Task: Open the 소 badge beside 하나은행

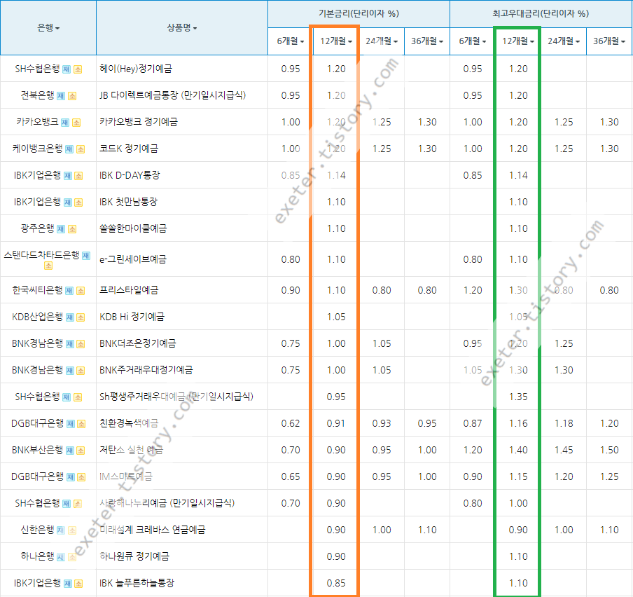Action: coord(72,557)
